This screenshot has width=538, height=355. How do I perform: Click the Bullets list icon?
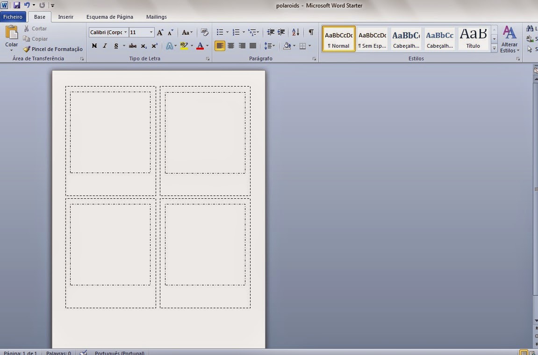click(220, 32)
